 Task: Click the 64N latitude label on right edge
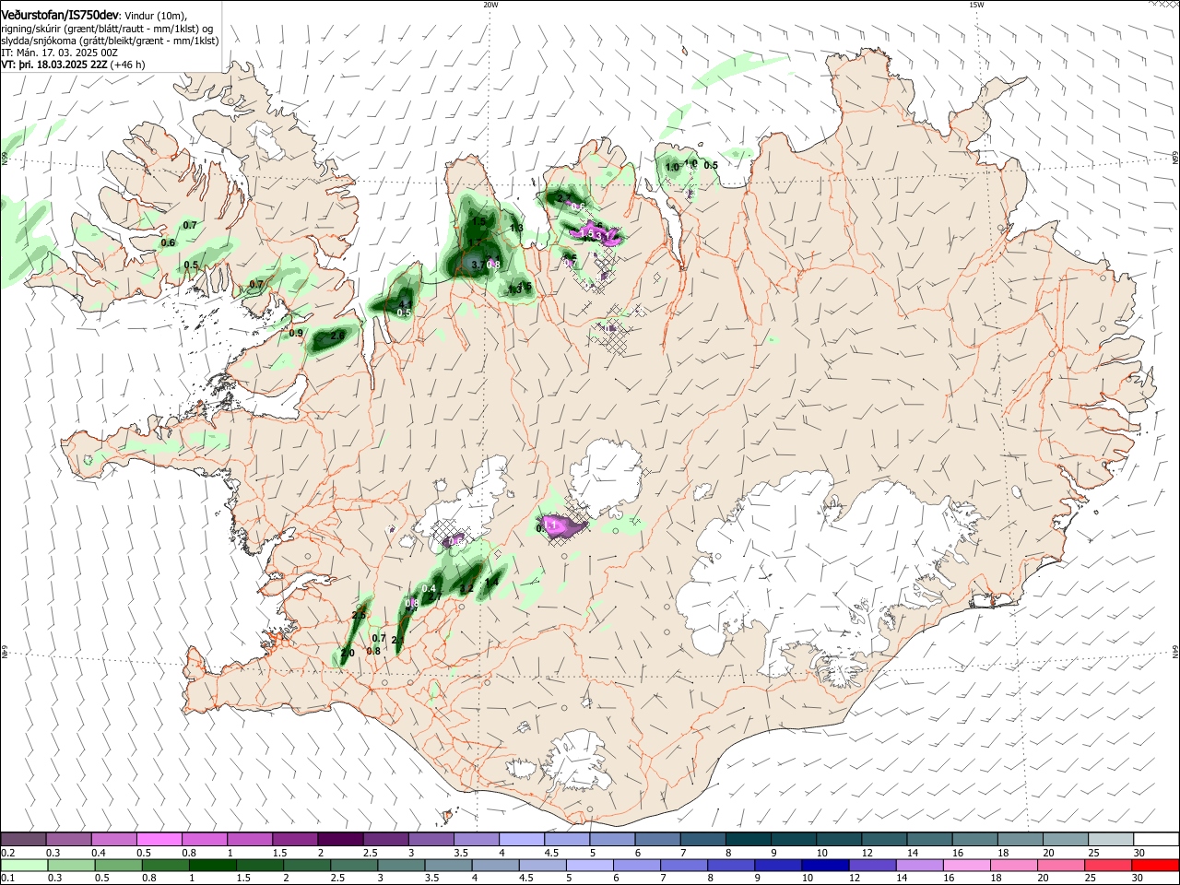[1174, 651]
